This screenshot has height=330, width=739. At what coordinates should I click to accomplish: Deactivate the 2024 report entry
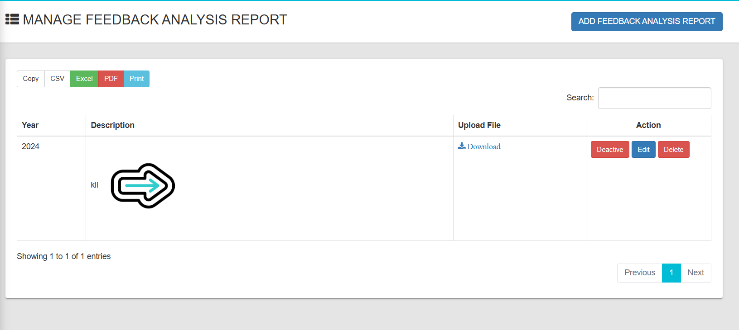[610, 150]
